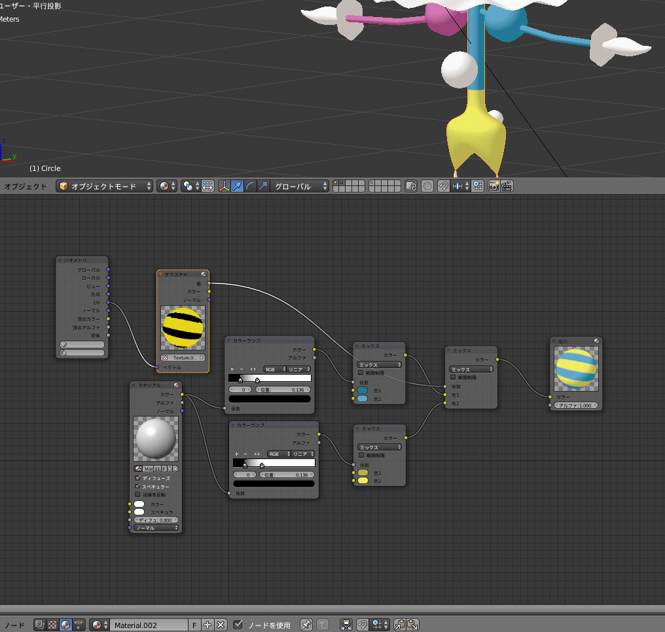Select the first layer in left layer grid

tap(336, 183)
